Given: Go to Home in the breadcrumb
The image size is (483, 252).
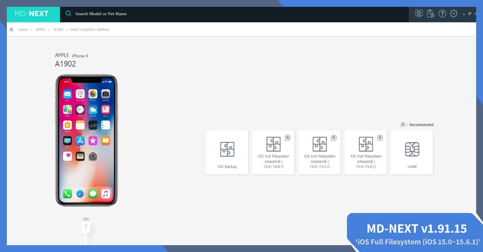Looking at the screenshot, I should click(x=23, y=29).
